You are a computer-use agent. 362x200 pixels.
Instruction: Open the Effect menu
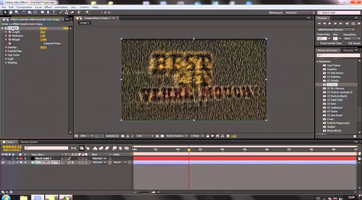48,7
